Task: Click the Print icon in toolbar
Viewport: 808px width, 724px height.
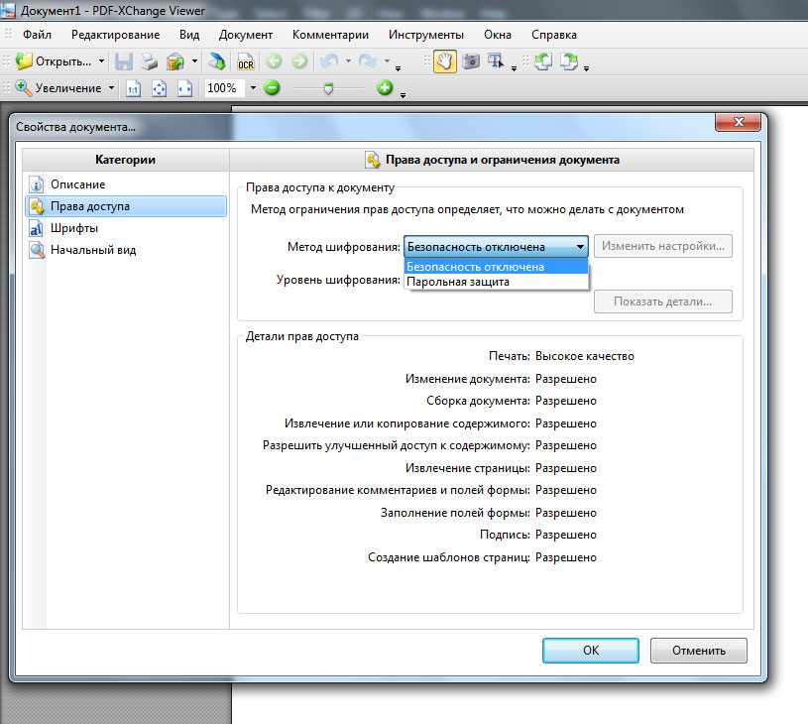Action: point(149,61)
